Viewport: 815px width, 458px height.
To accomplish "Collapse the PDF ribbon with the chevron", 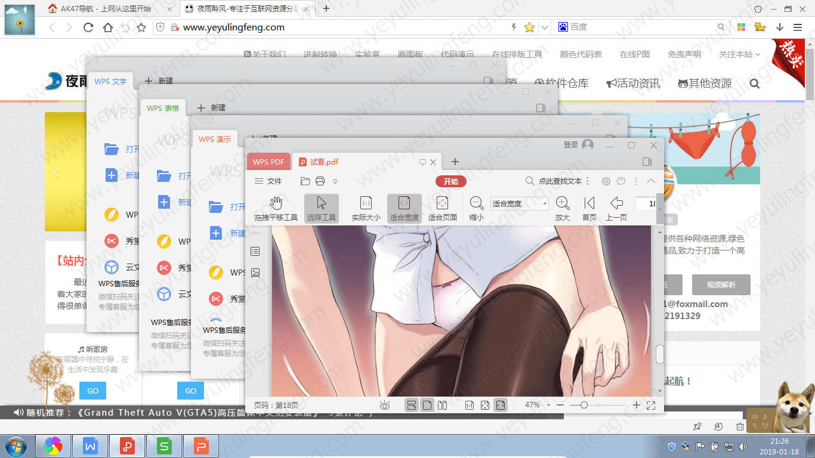I will (651, 181).
